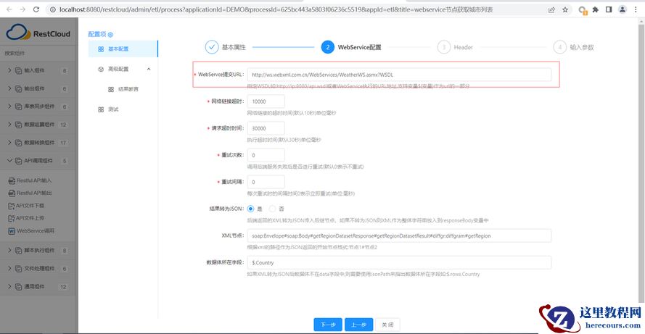Click the 通用组件 category icon
This screenshot has width=645, height=334.
[x=19, y=287]
